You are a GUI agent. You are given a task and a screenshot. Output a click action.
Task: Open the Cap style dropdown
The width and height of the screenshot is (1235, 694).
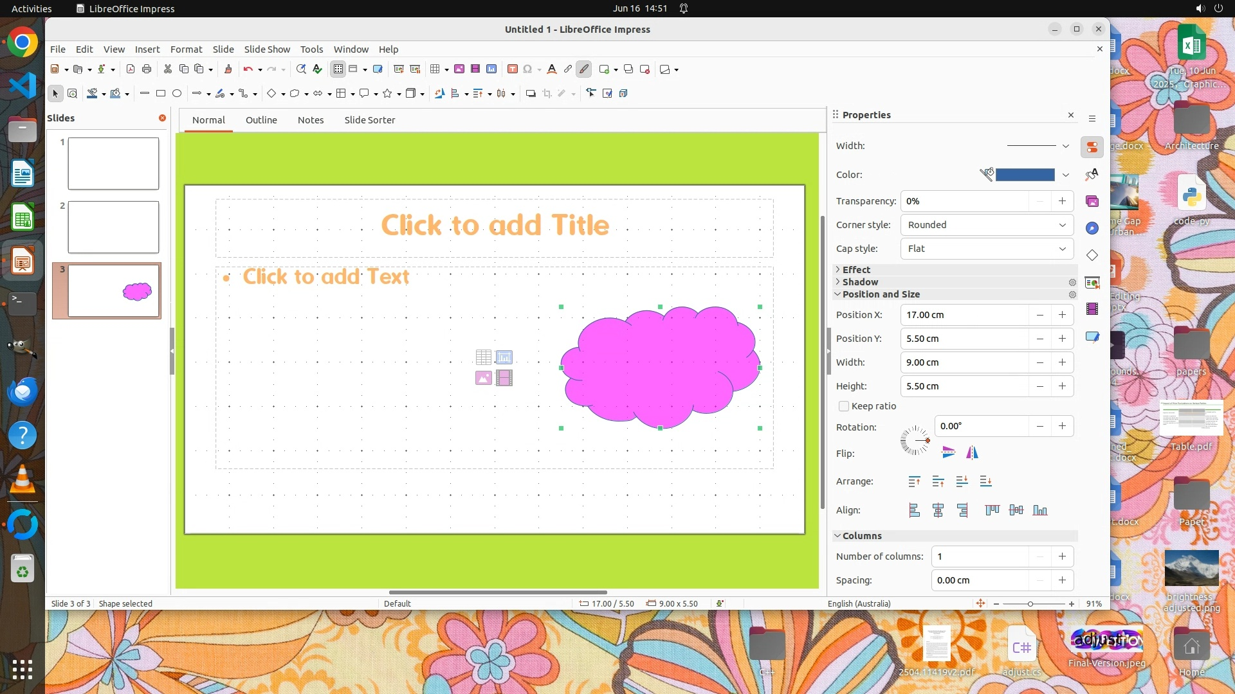987,249
